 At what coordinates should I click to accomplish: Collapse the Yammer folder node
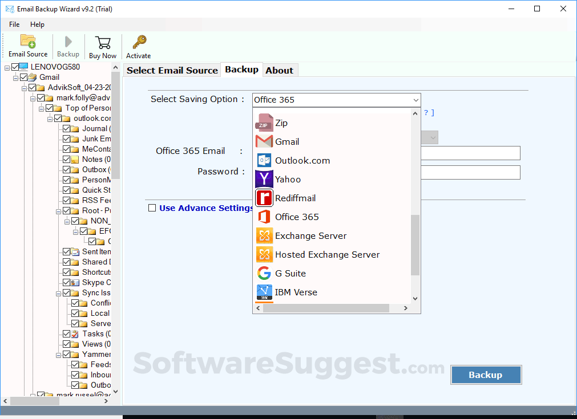(59, 354)
